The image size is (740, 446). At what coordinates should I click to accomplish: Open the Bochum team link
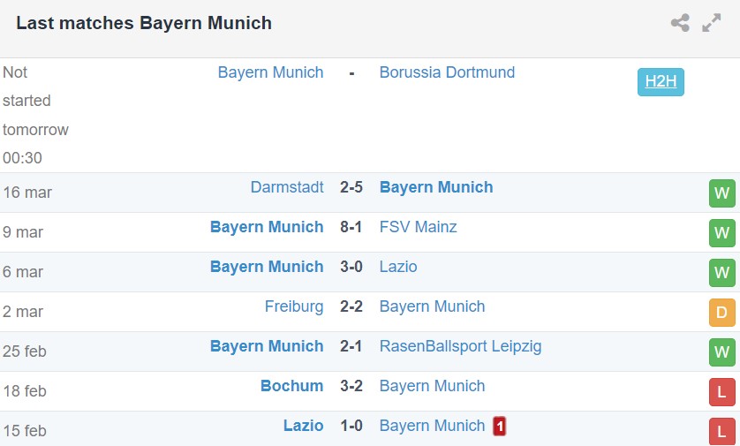292,386
